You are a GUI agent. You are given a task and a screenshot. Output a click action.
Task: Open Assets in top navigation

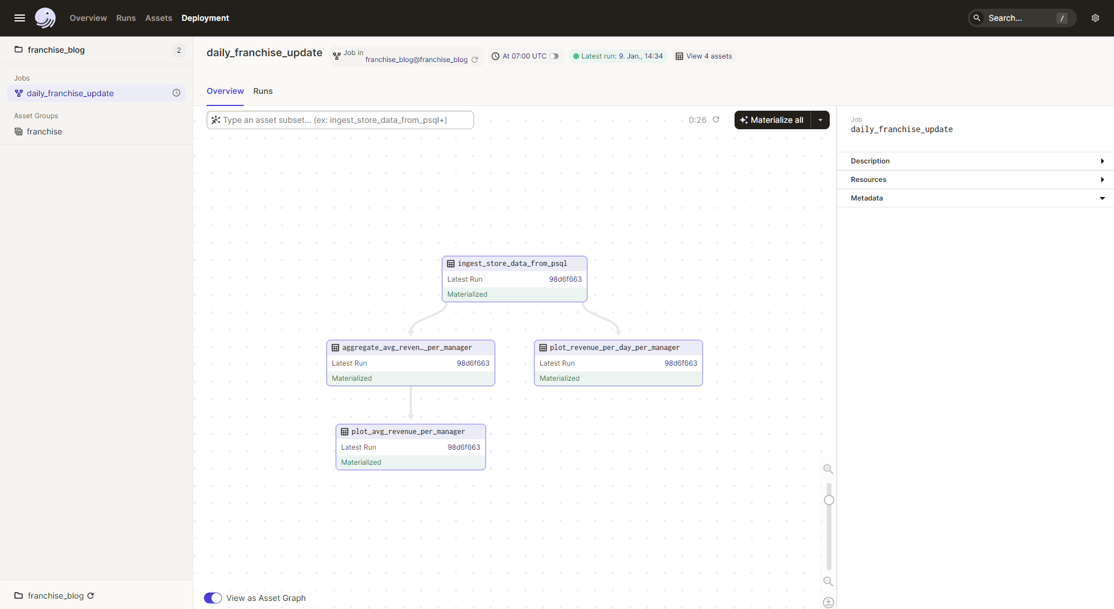[158, 18]
